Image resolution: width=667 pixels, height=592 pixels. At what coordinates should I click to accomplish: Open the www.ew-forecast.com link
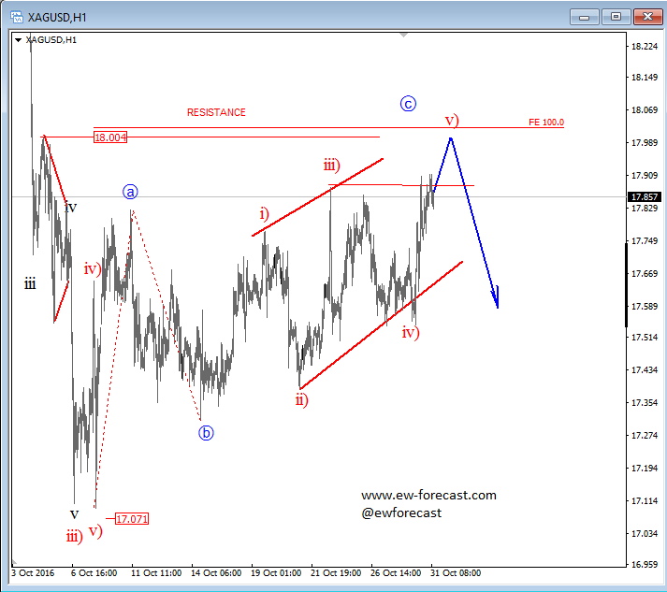pos(428,496)
